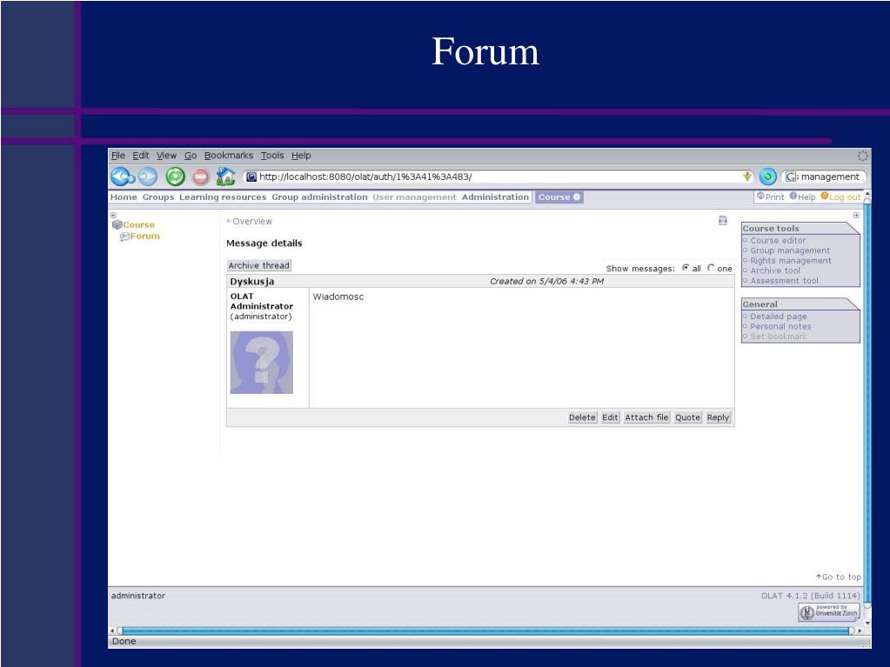Image resolution: width=890 pixels, height=667 pixels.
Task: Open the Learning resources tab
Action: [223, 197]
